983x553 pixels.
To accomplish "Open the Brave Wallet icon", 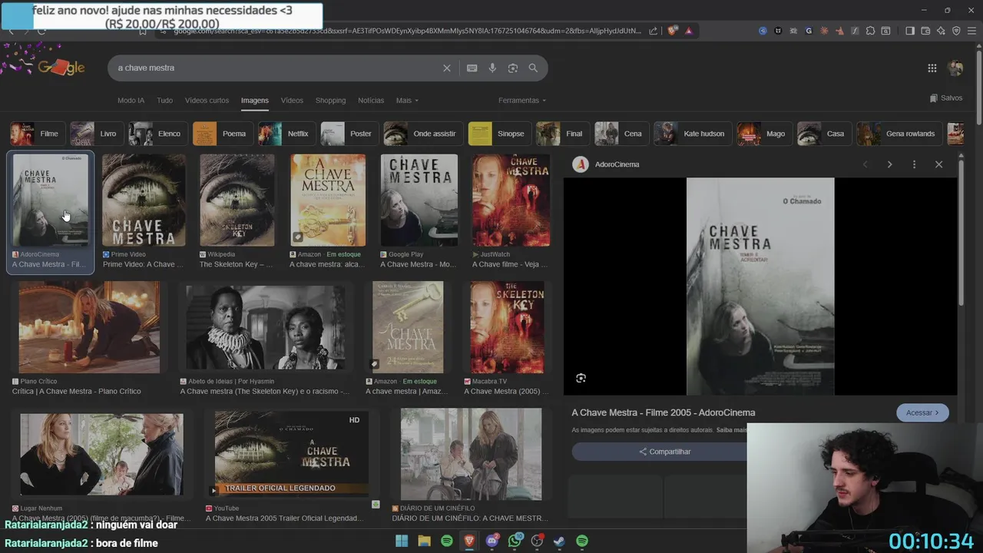I will point(925,31).
